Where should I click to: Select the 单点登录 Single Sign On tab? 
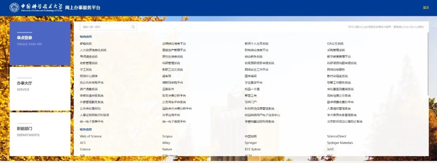[x=40, y=43]
